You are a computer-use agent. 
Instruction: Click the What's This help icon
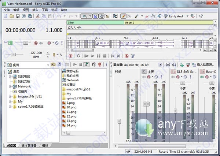click(x=201, y=16)
